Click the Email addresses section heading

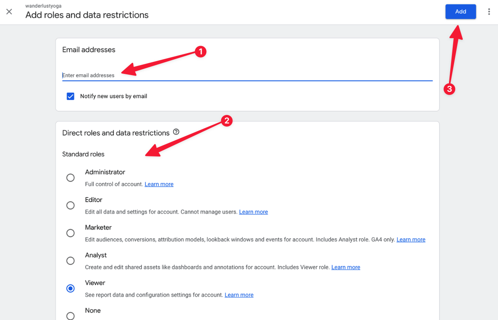click(x=88, y=49)
